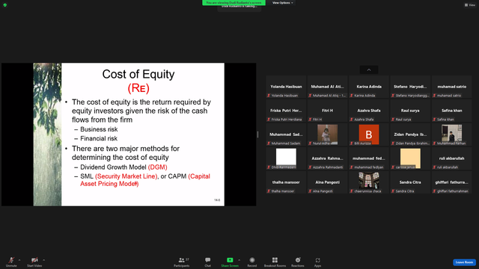Select muhamad satrio's participant tile

coord(452,87)
